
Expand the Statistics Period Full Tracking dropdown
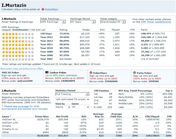(72, 94)
